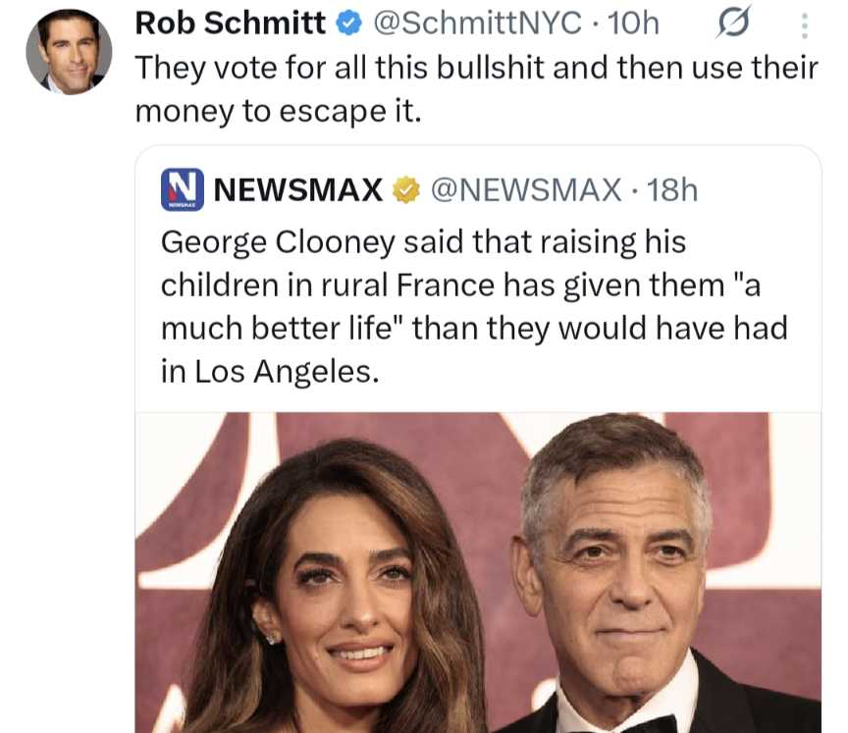Click the Newsmax logo avatar
Image resolution: width=848 pixels, height=733 pixels.
point(182,189)
